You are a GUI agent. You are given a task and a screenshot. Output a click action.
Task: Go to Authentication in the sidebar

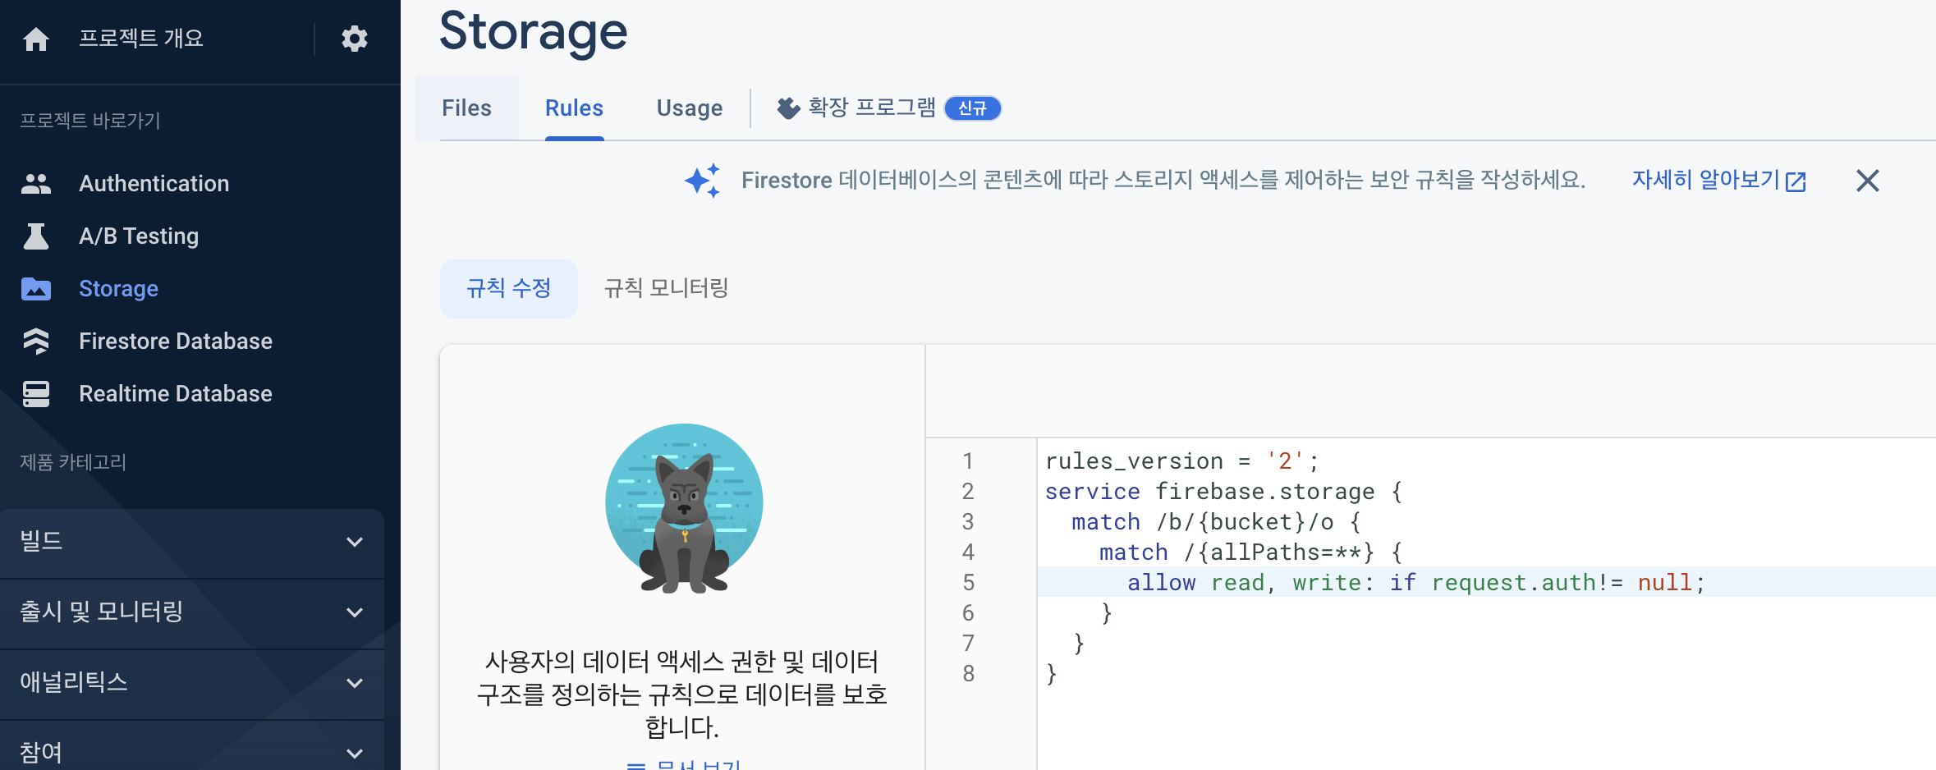(154, 183)
